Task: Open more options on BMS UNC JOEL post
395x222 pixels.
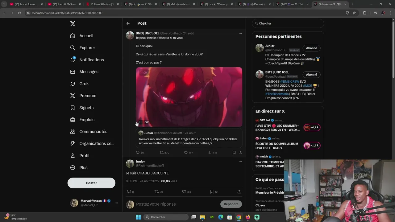Action: click(240, 33)
